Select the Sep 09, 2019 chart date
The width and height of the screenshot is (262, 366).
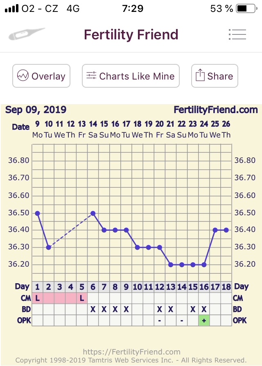click(x=36, y=110)
